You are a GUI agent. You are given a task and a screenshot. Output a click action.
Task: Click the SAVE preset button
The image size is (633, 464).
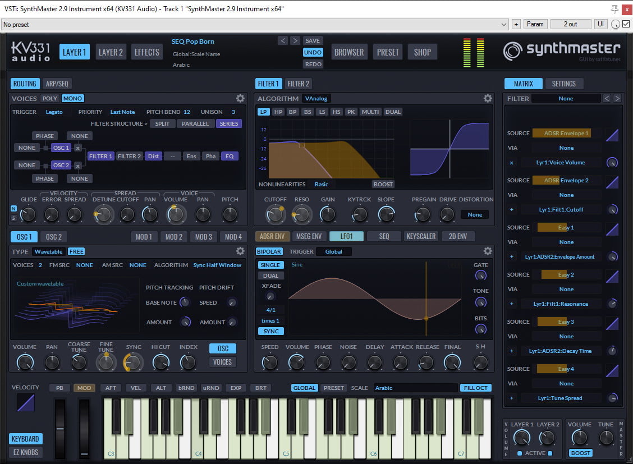coord(313,41)
